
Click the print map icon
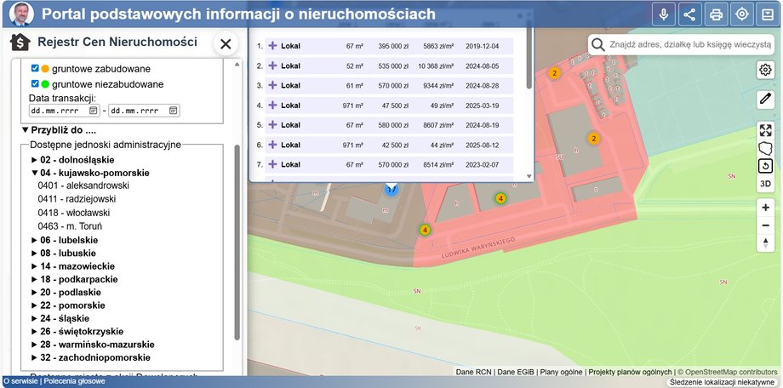(717, 14)
